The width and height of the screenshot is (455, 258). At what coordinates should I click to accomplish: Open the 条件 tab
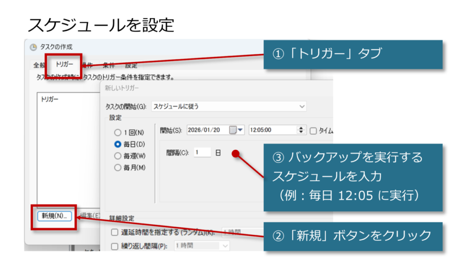click(108, 65)
